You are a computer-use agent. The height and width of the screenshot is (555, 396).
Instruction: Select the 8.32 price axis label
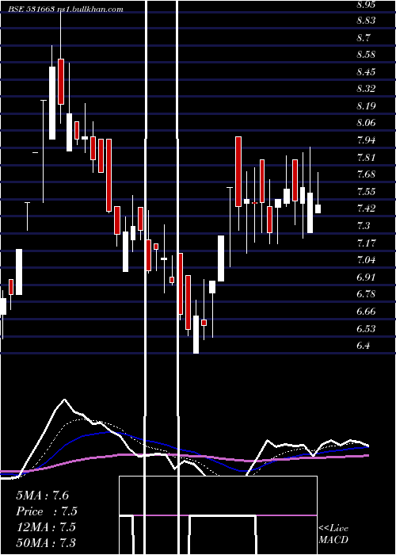tap(366, 89)
